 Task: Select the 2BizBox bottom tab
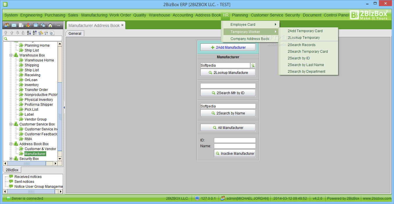point(12,170)
